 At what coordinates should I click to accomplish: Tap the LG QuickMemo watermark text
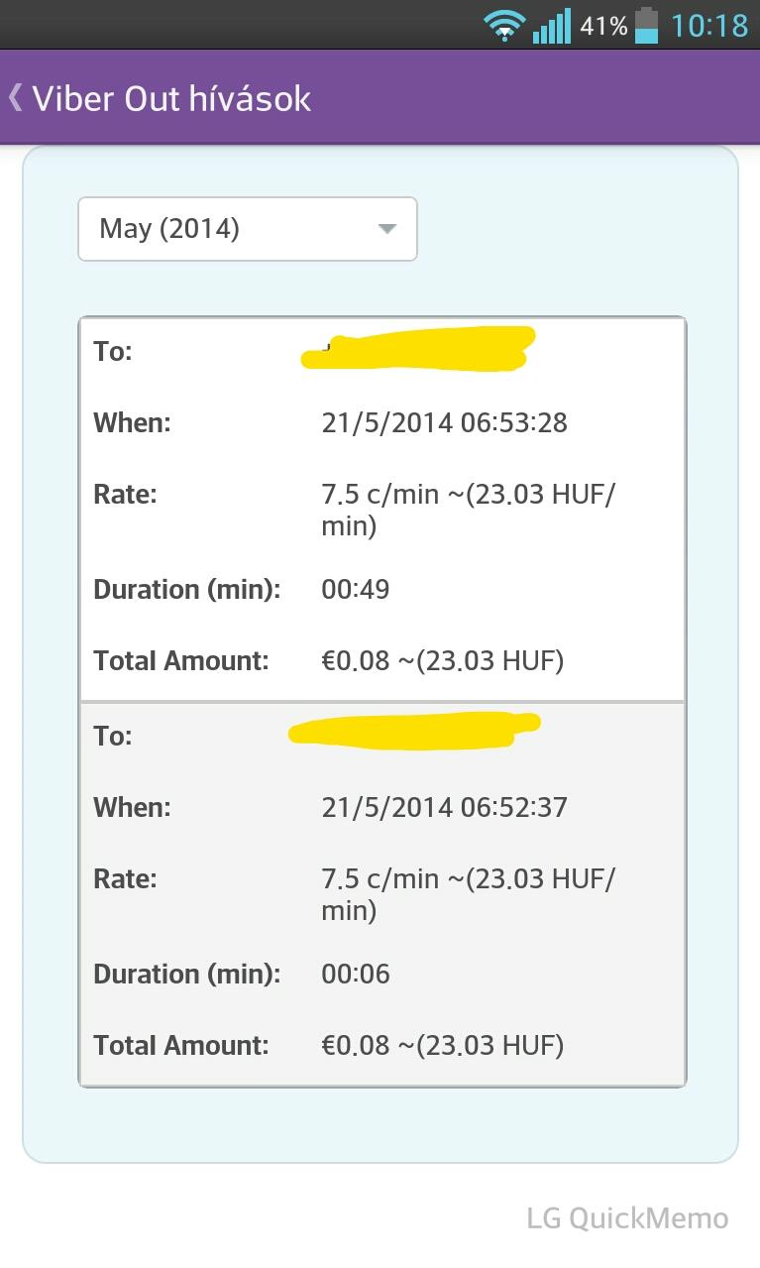click(627, 1218)
